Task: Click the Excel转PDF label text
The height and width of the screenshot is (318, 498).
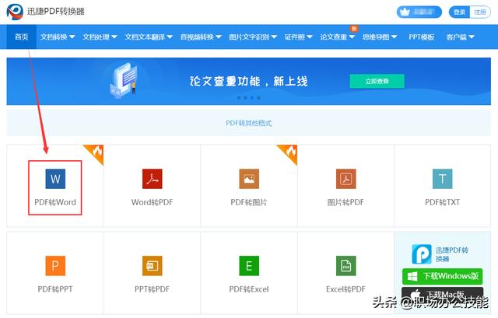Action: pyautogui.click(x=345, y=289)
